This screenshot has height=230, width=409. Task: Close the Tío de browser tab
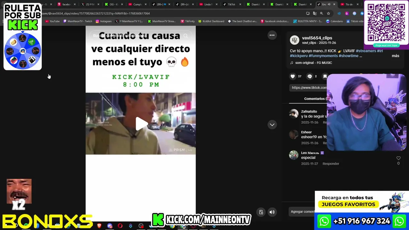pyautogui.click(x=358, y=4)
